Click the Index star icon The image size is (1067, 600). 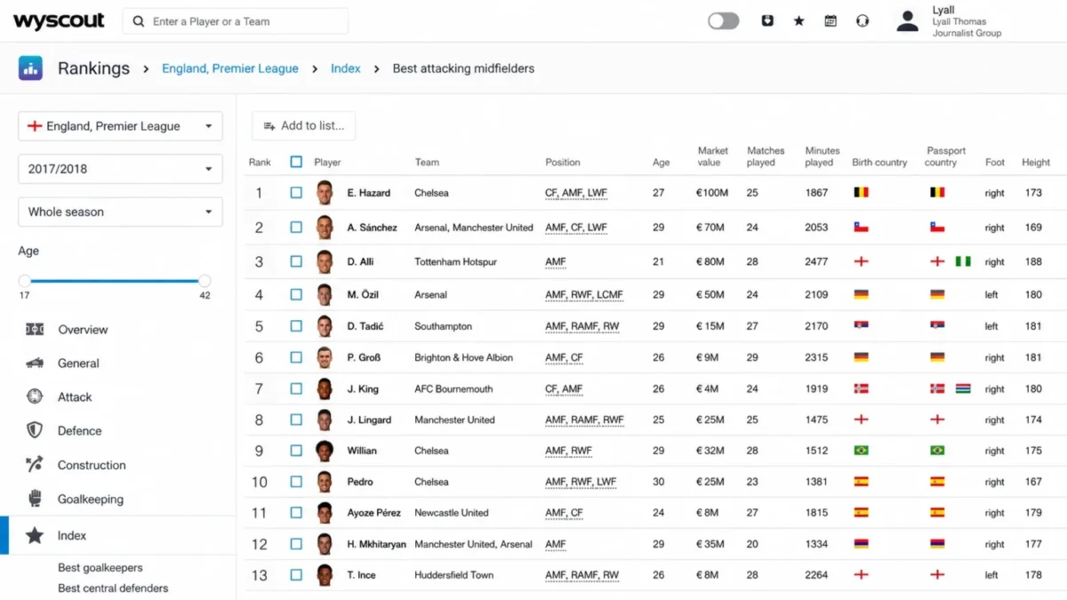tap(35, 535)
